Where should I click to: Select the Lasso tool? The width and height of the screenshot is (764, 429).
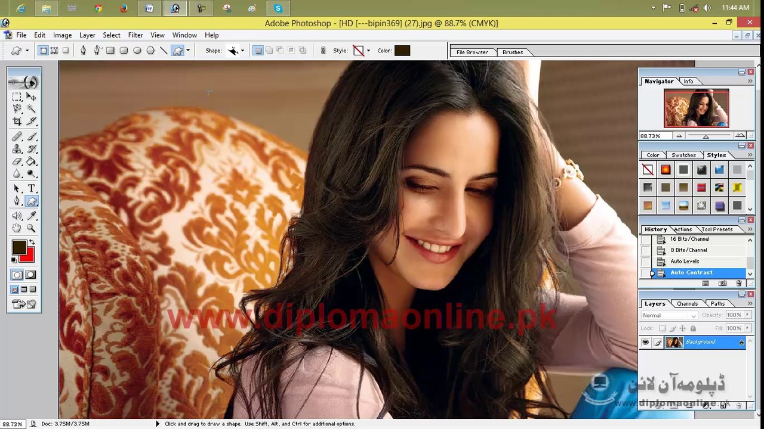pyautogui.click(x=17, y=109)
